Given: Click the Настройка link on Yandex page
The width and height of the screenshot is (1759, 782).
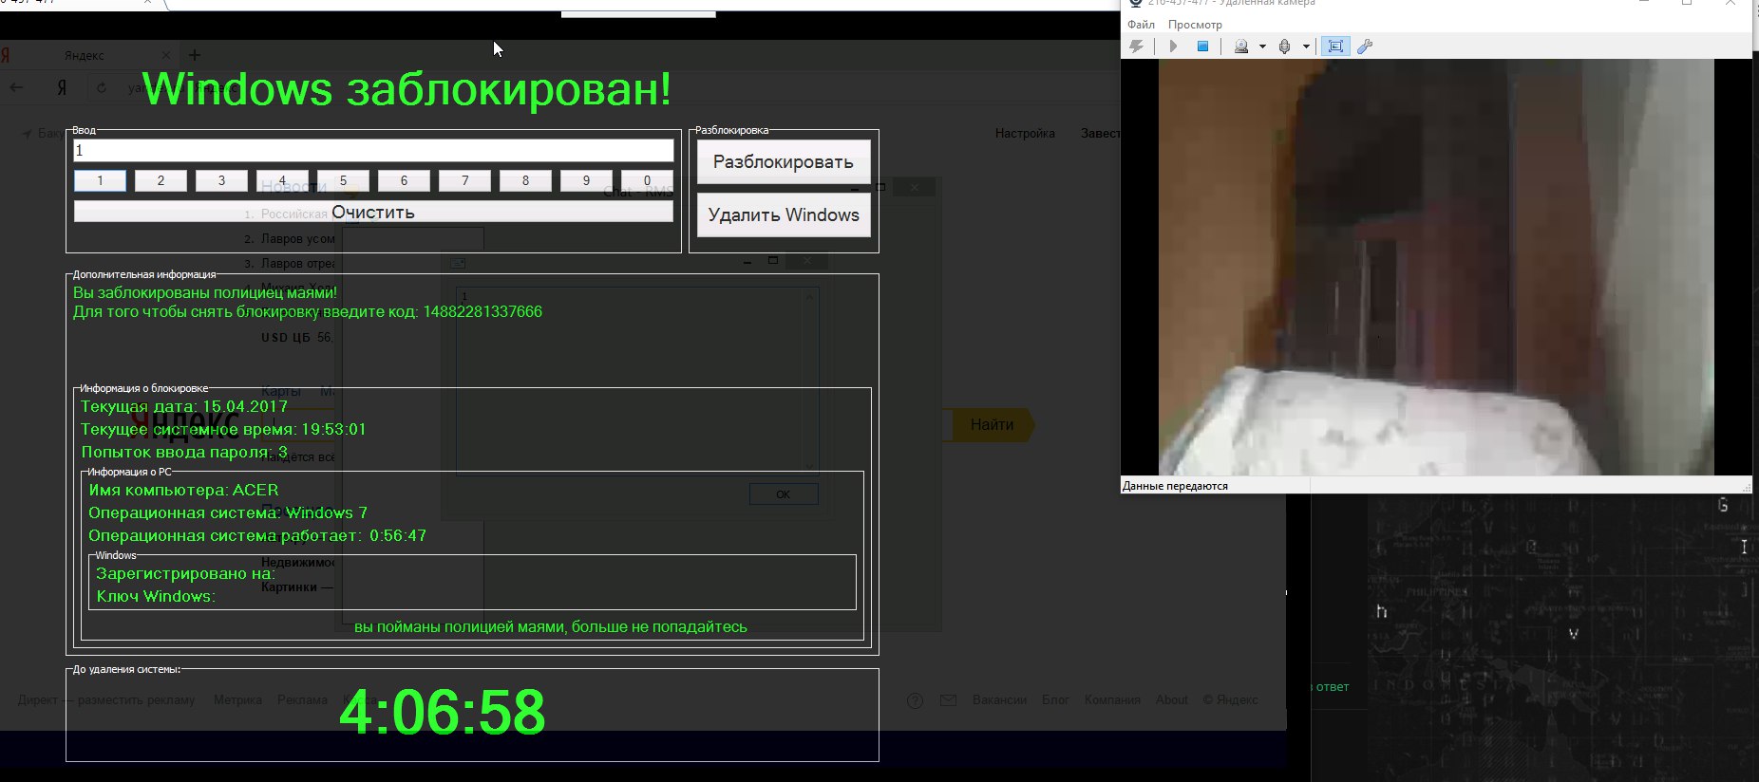Looking at the screenshot, I should [1025, 133].
